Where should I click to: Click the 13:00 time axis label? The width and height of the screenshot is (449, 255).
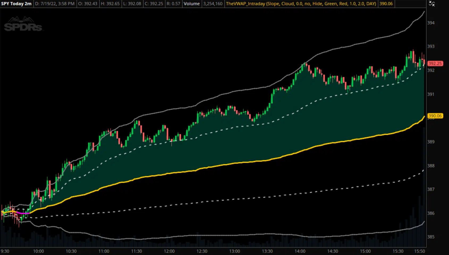[235, 251]
